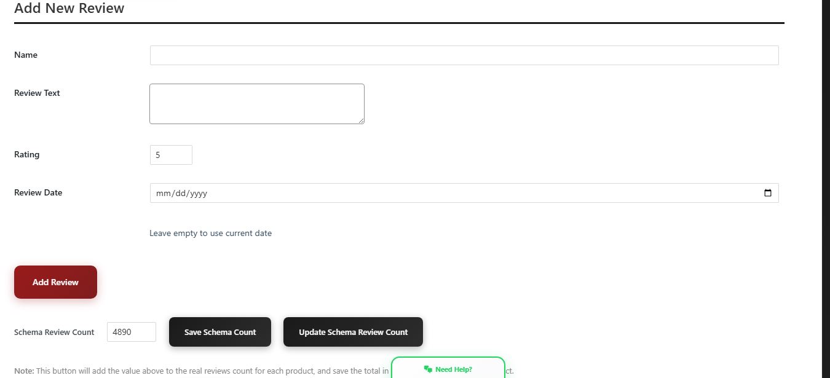This screenshot has width=830, height=378.
Task: Select the Schema Review Count value 4890
Action: pyautogui.click(x=131, y=332)
